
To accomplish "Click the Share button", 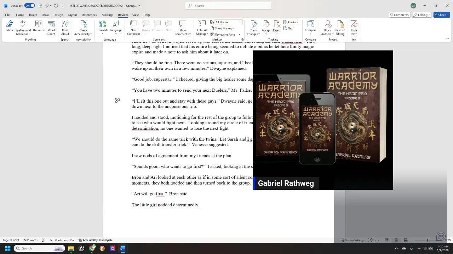I will (x=442, y=15).
